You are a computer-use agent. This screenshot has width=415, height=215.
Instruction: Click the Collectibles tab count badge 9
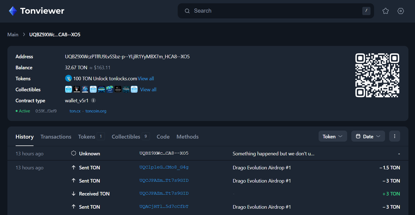[x=146, y=136]
